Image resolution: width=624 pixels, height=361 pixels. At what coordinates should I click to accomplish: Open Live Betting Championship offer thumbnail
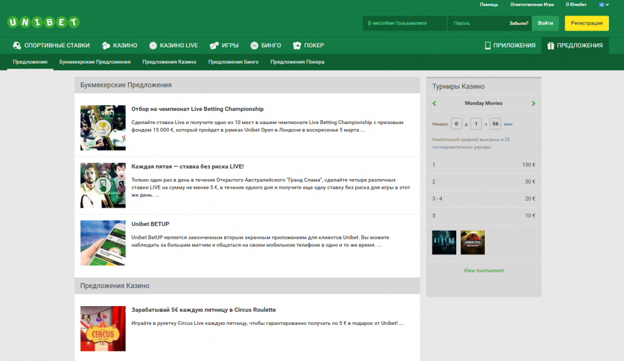pos(103,128)
